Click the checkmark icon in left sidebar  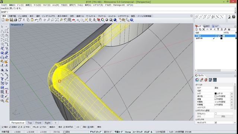pyautogui.click(x=6, y=96)
